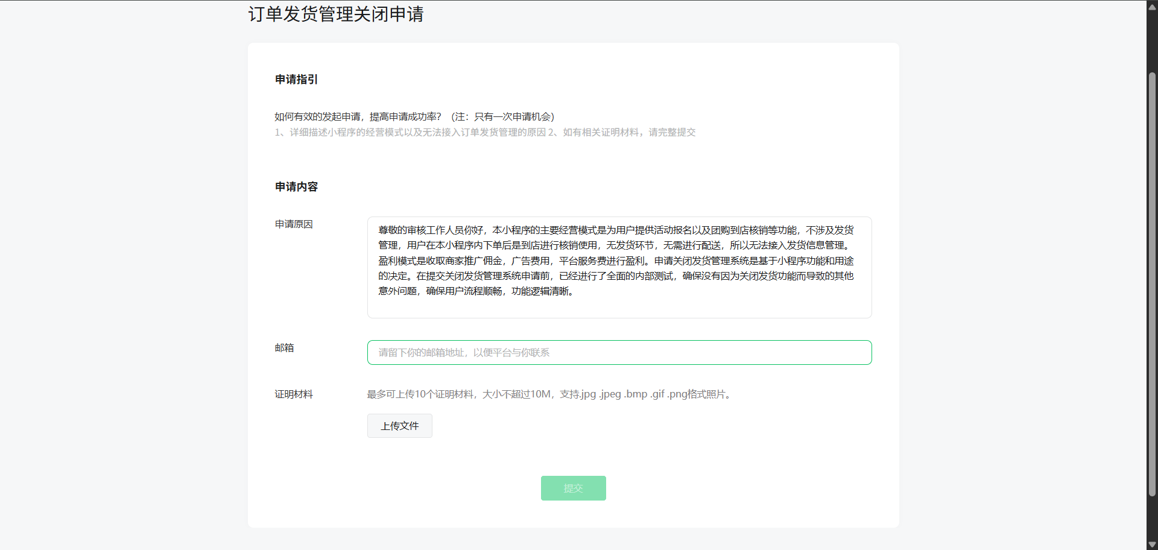The width and height of the screenshot is (1158, 550).
Task: Select the 证明材料 field label
Action: tap(294, 394)
